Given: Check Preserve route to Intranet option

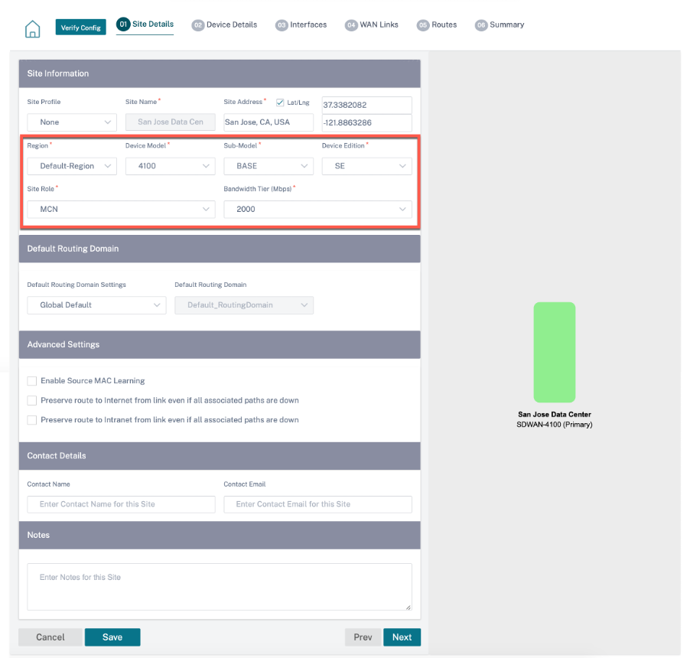Looking at the screenshot, I should coord(31,420).
